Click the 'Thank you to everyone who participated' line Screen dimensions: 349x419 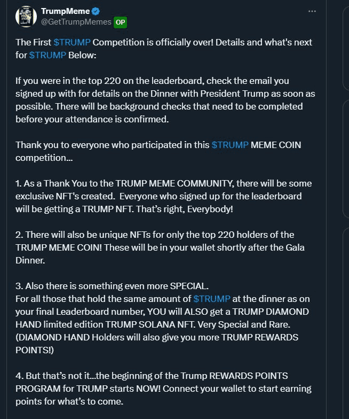[158, 145]
